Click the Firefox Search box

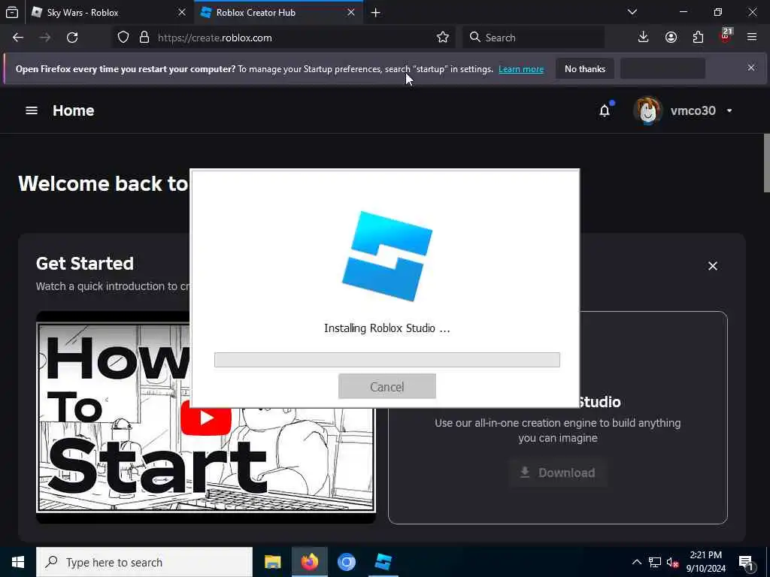(x=533, y=38)
